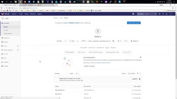Open the issues icon in the top navbar
The height and width of the screenshot is (99, 177).
click(159, 14)
